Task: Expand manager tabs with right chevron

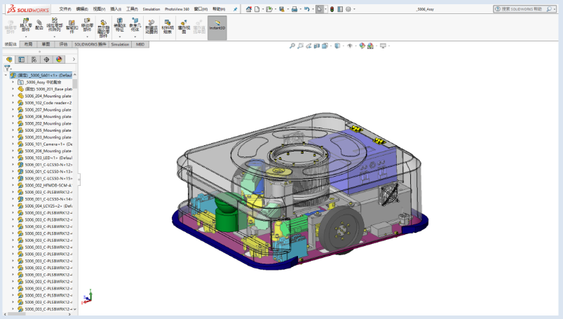Action: click(x=74, y=60)
